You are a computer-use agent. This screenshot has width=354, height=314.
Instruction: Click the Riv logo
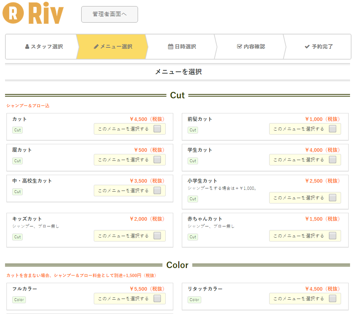pos(33,13)
